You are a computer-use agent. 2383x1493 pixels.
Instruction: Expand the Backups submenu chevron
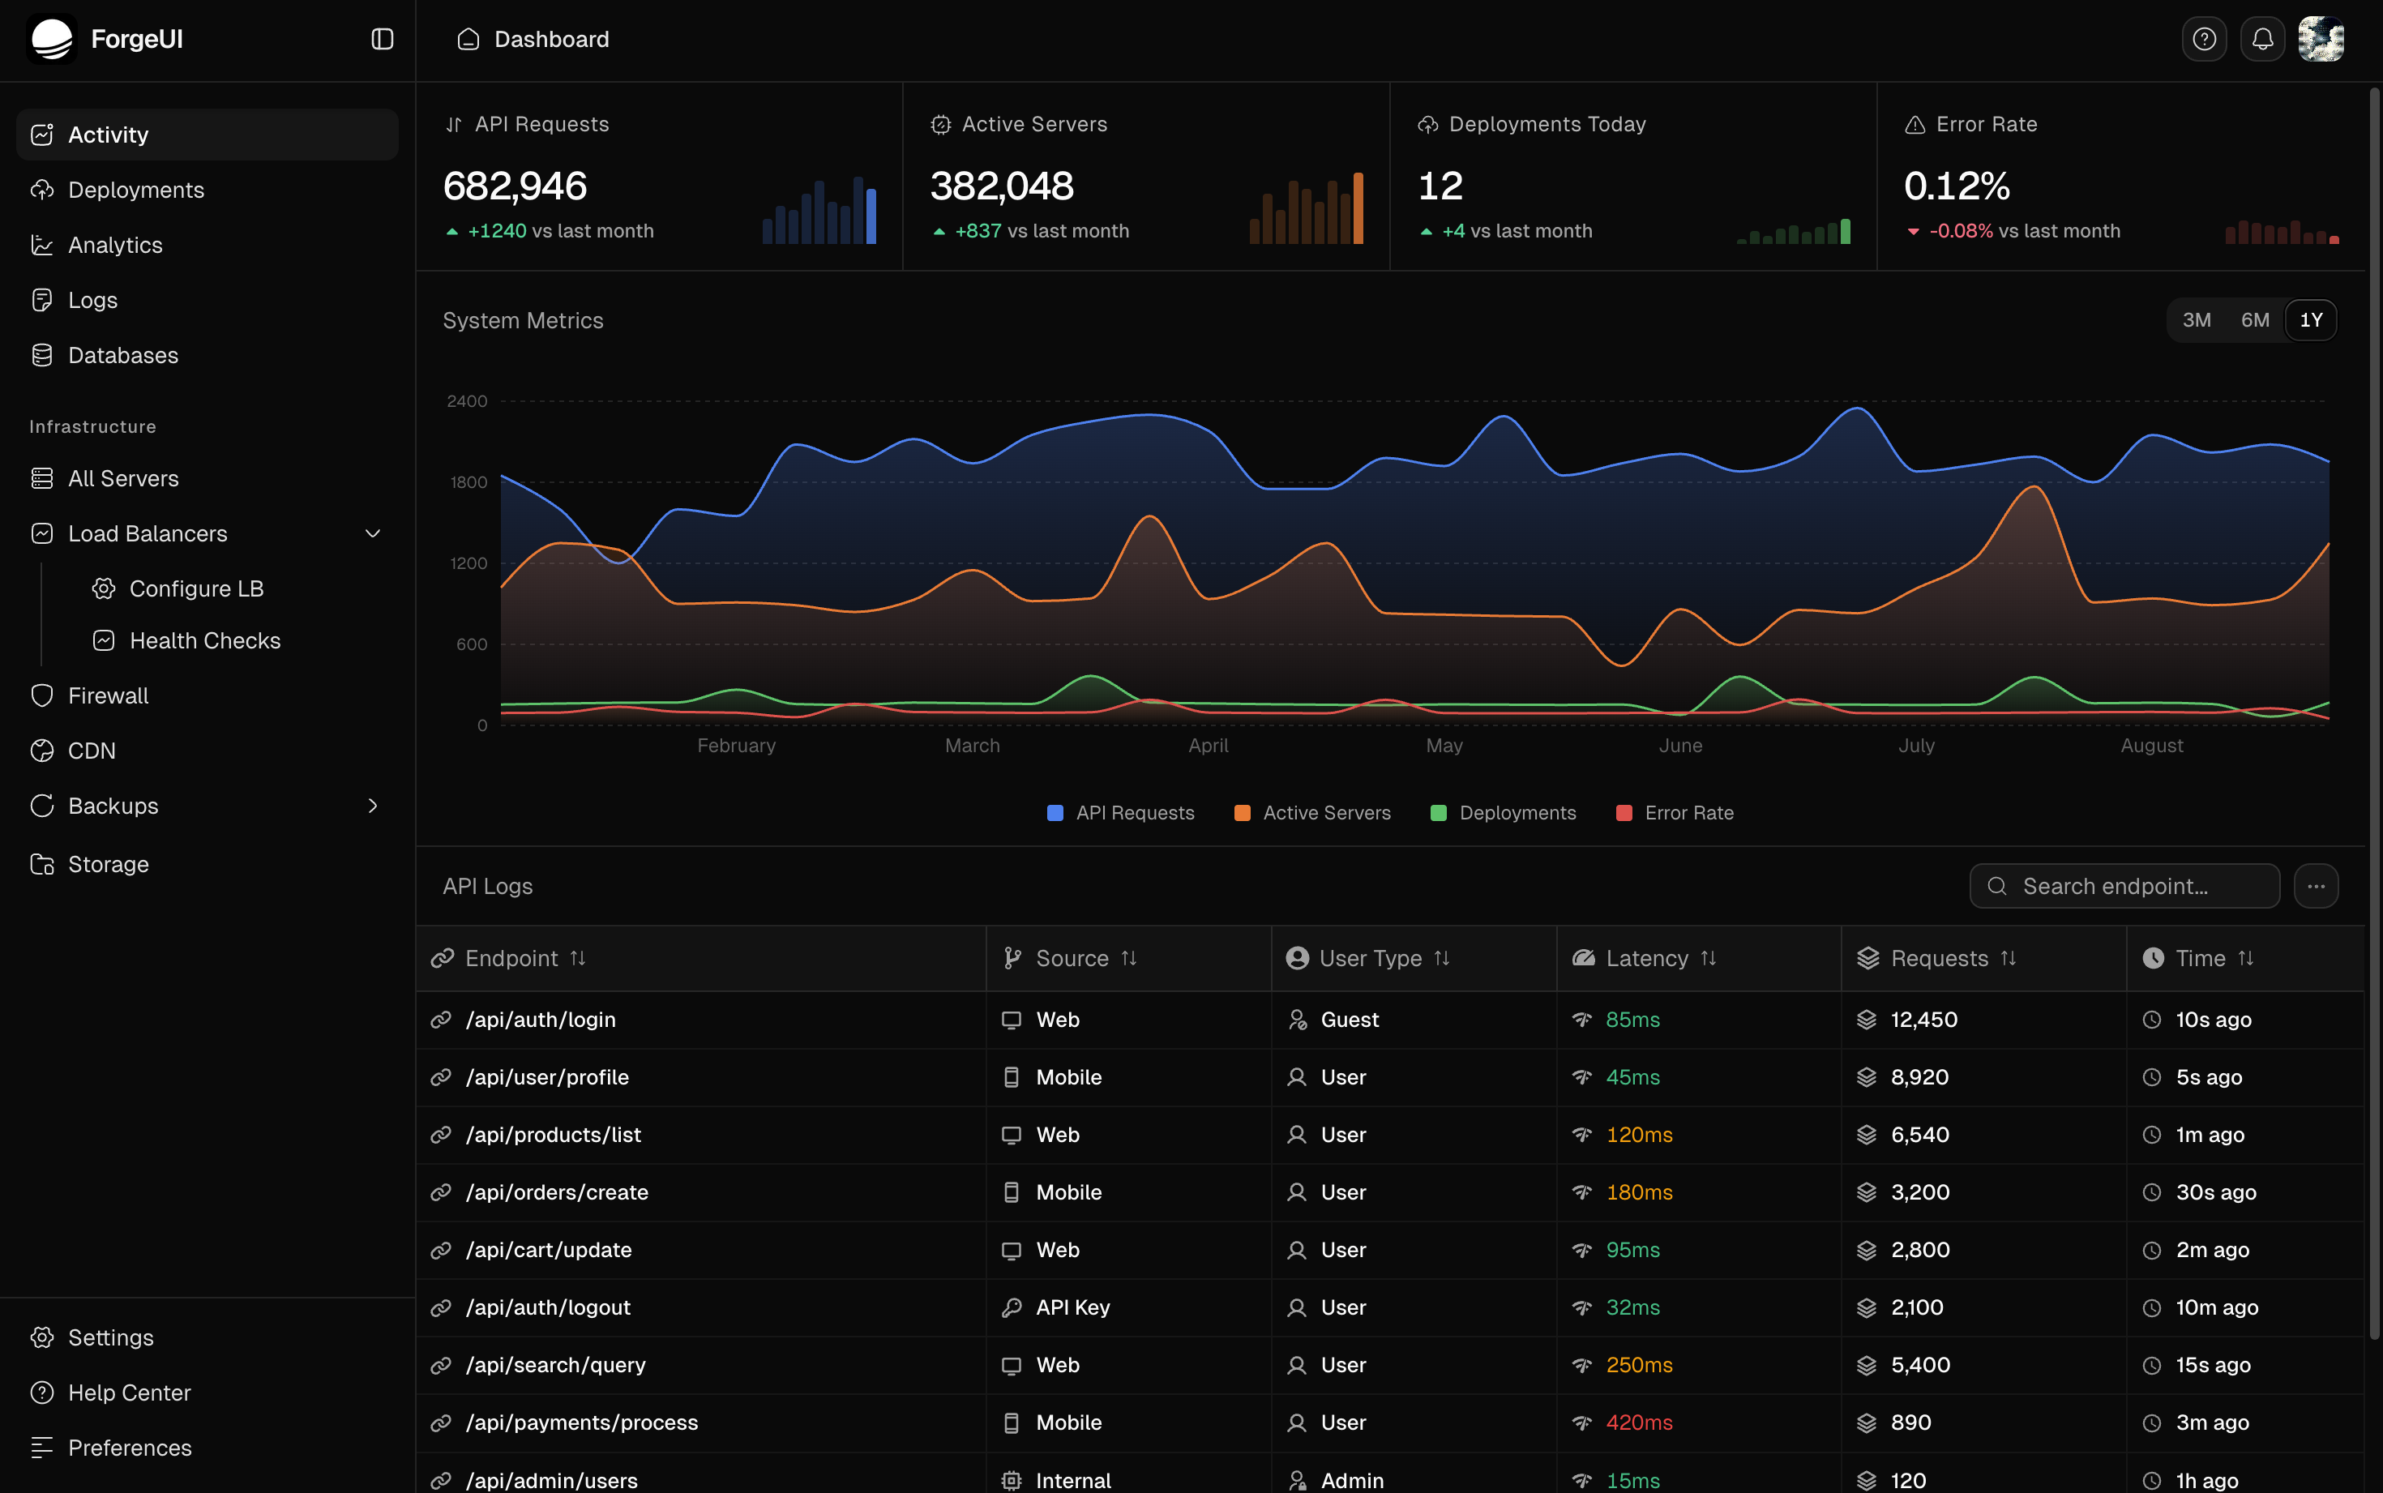pos(372,806)
